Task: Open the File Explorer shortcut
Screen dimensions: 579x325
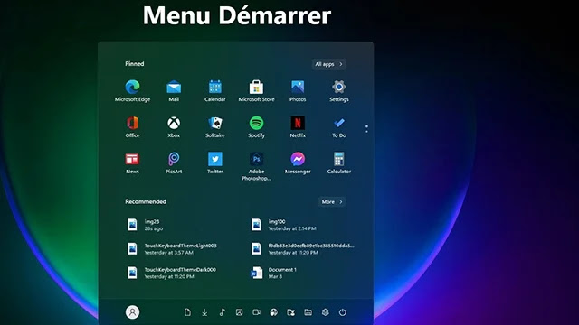Action: 308,312
